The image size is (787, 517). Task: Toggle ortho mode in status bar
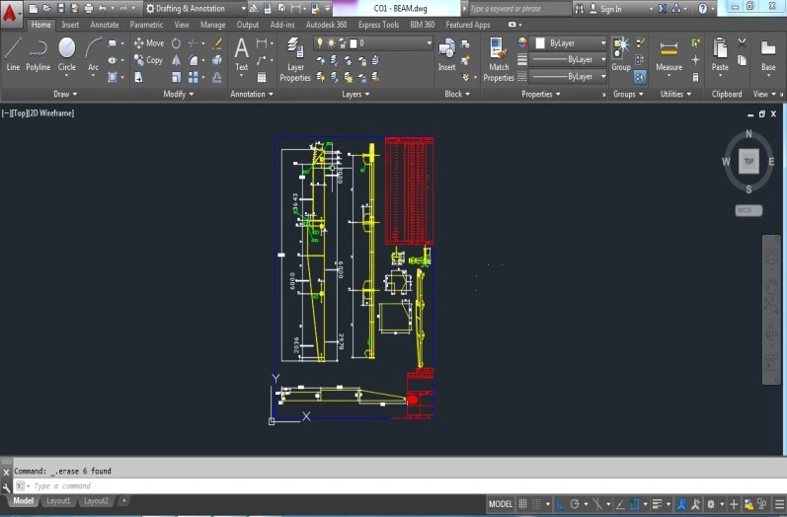pos(560,504)
